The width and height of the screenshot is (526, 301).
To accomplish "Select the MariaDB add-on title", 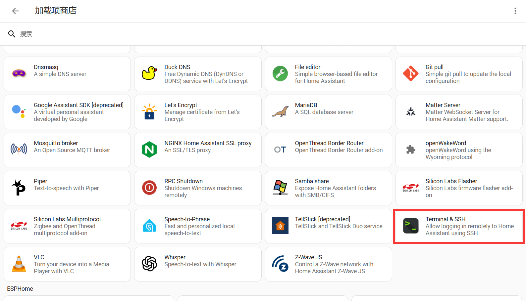I will coord(306,105).
